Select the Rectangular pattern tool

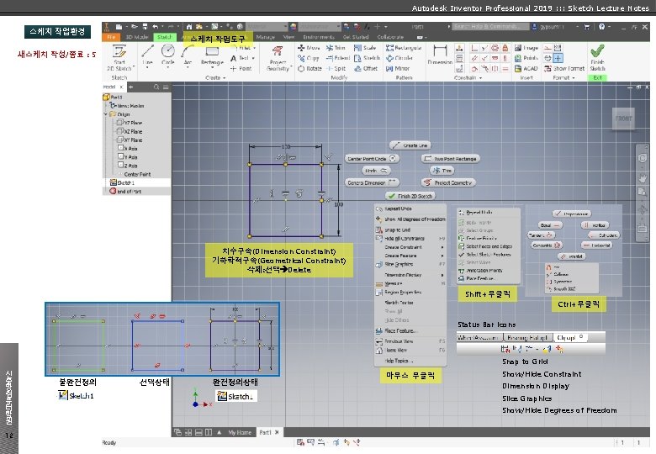click(404, 48)
